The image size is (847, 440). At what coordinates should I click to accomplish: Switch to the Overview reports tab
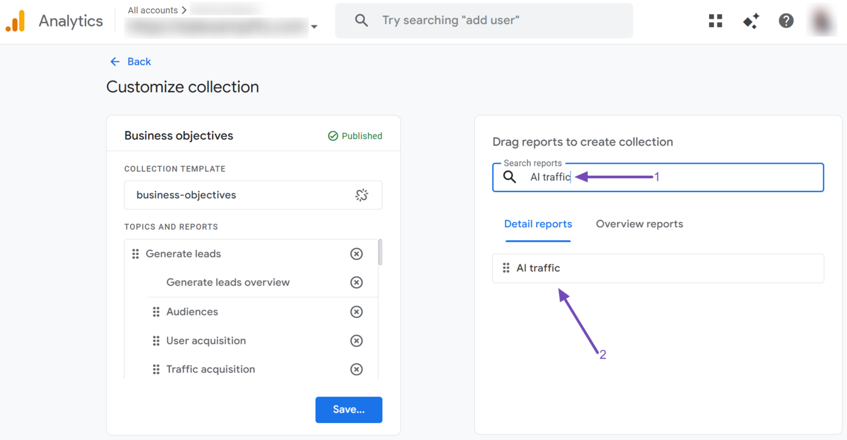639,224
